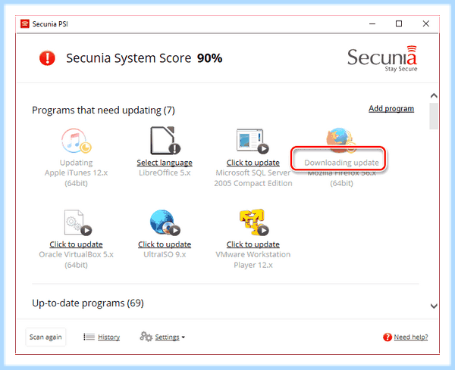Viewport: 455px width, 370px height.
Task: Click the 90% system score value
Action: pyautogui.click(x=209, y=58)
